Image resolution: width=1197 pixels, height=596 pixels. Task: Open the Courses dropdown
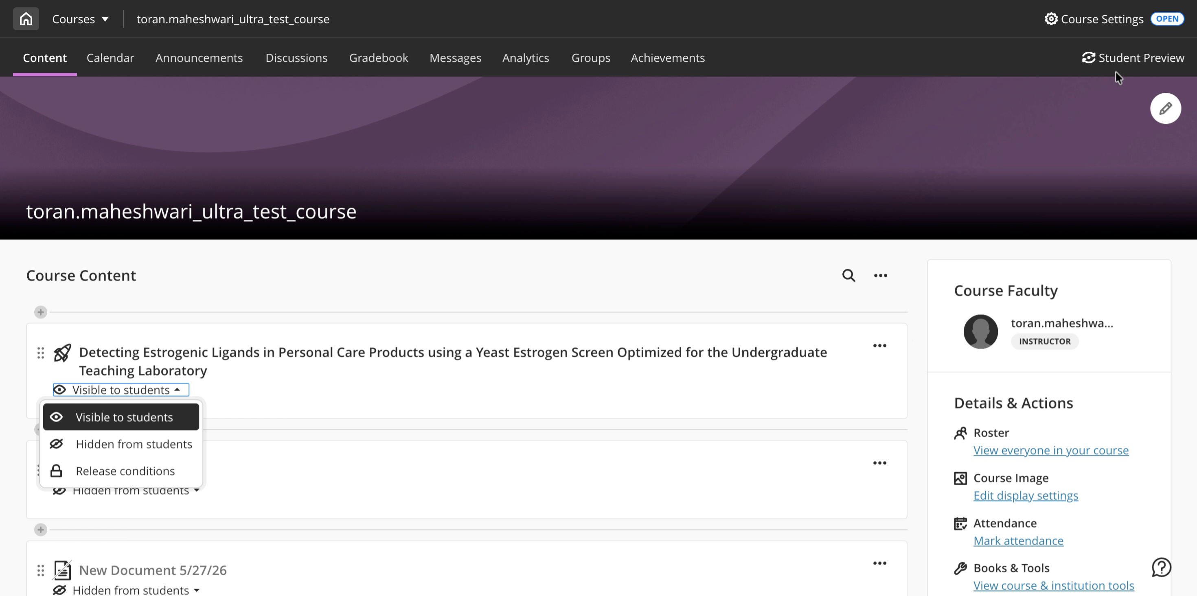(x=80, y=19)
